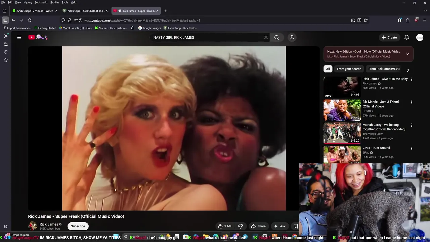Open the YouTube guide hamburger menu

19,37
